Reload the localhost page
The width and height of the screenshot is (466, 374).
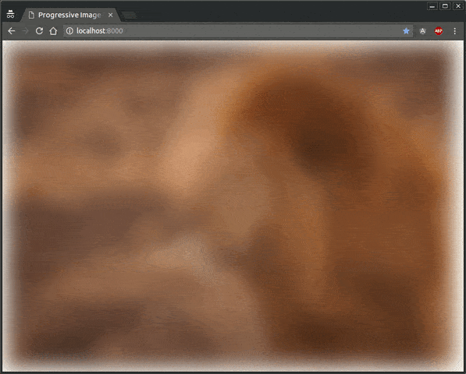click(39, 31)
